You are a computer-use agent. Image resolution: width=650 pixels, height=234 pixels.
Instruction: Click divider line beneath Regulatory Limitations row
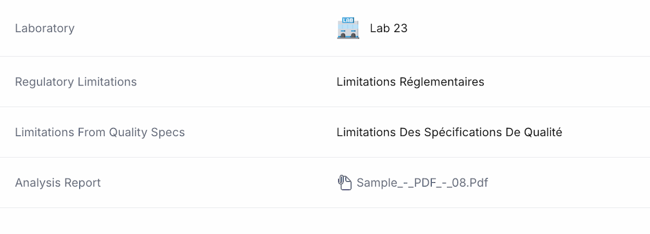(x=325, y=107)
